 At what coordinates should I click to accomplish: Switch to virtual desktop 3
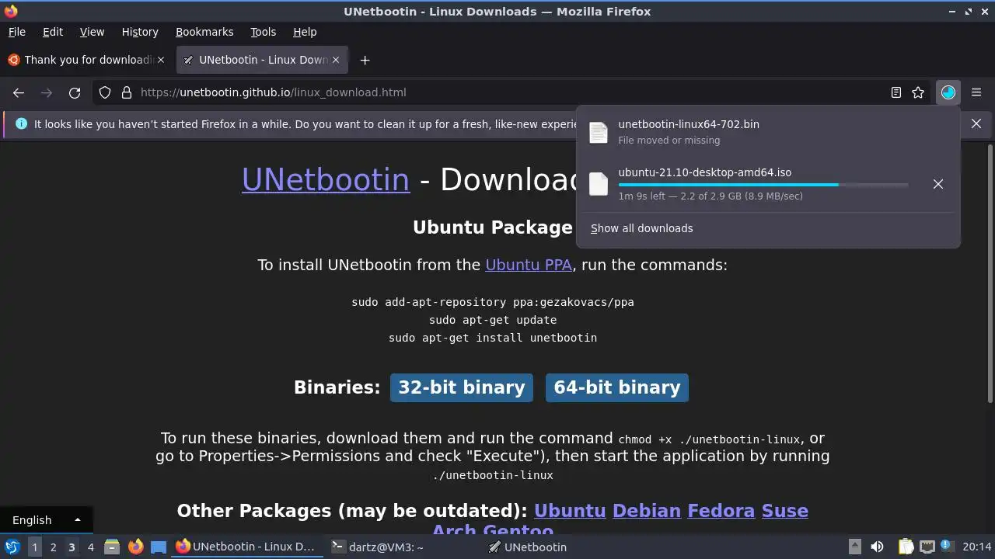[72, 547]
